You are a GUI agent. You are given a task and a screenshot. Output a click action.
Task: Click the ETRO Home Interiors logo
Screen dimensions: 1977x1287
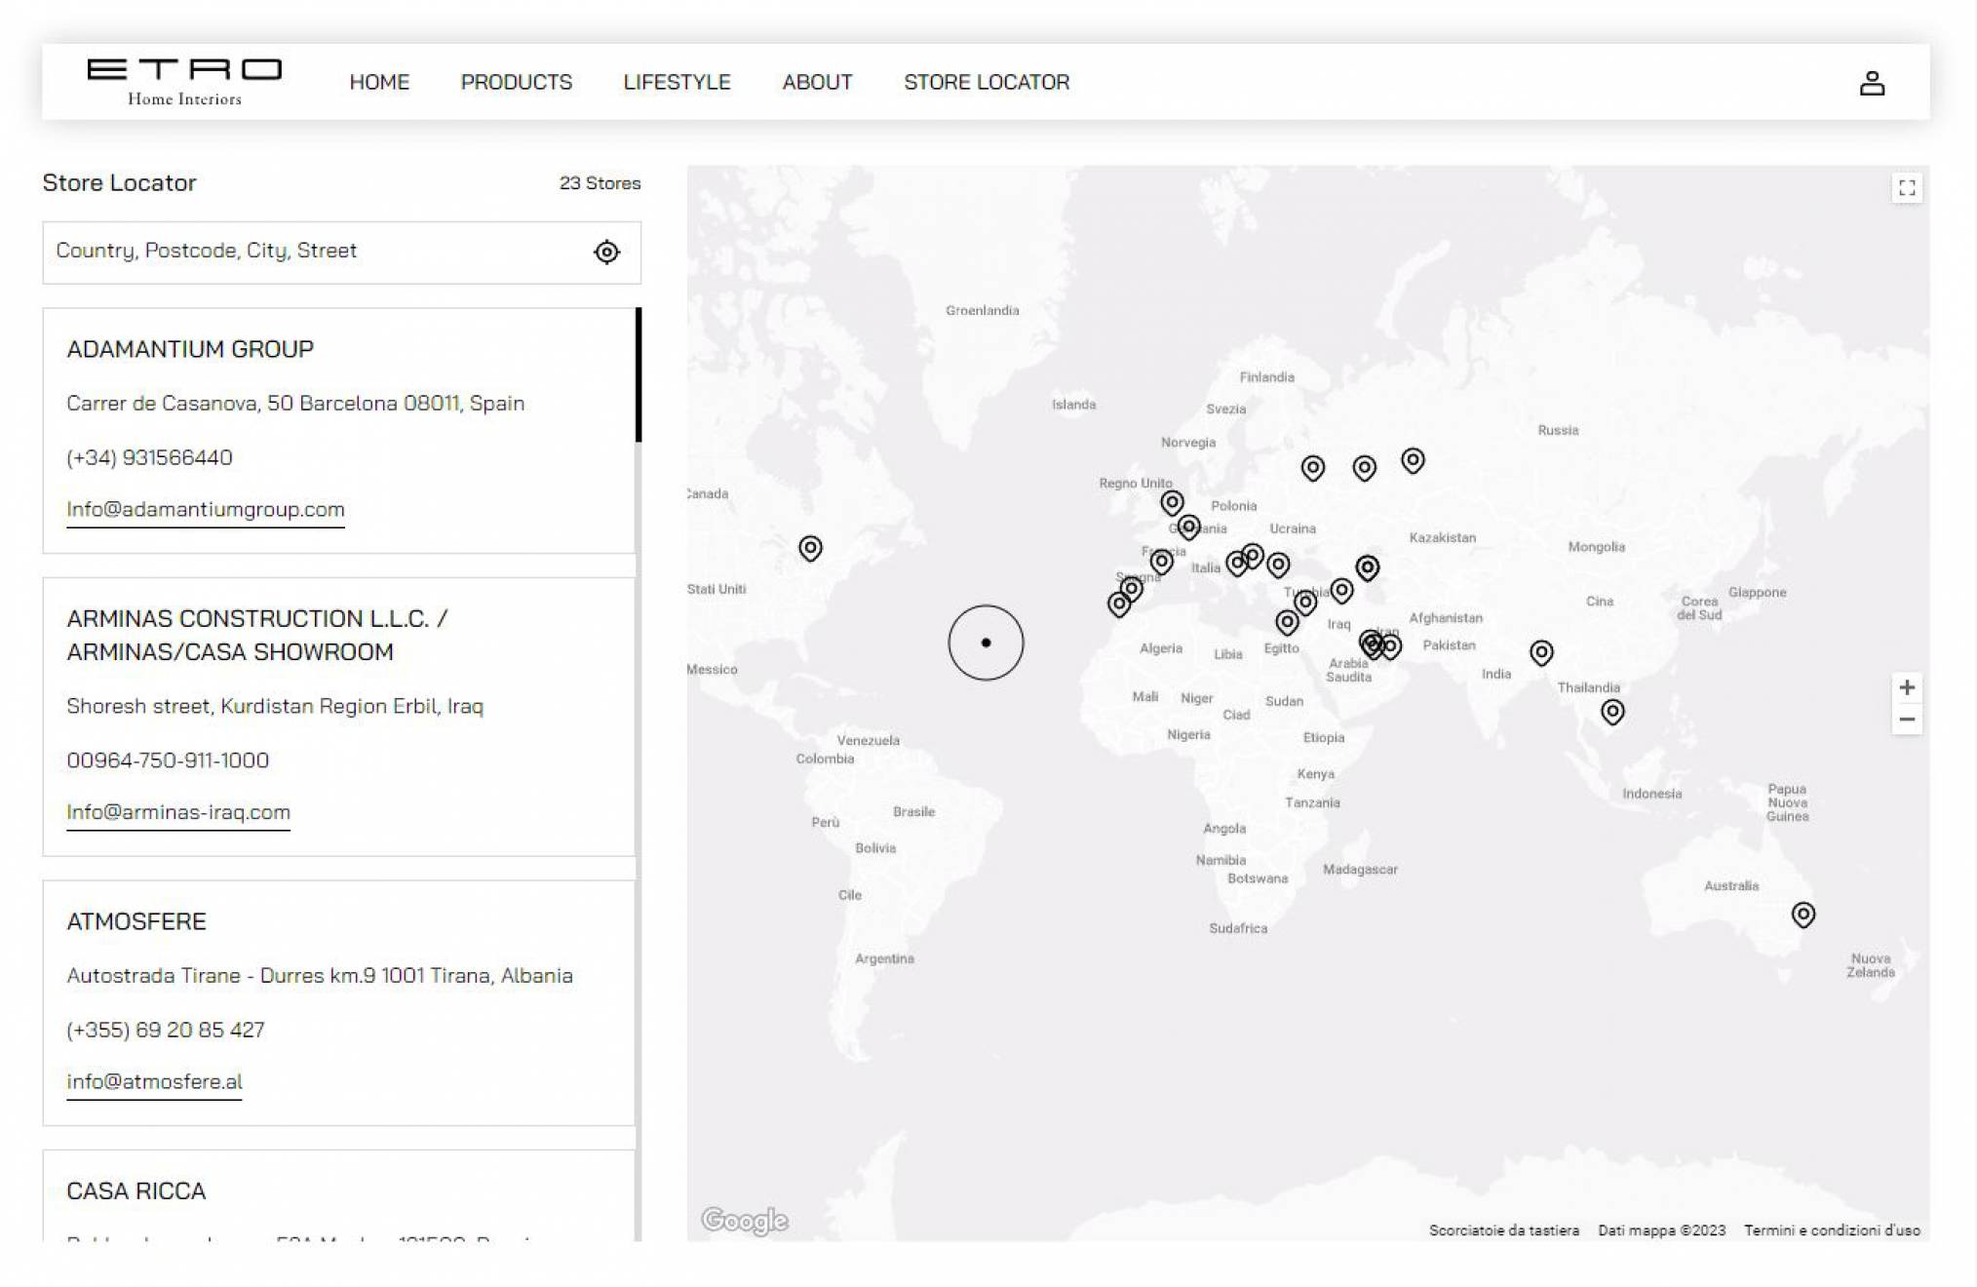pos(184,82)
